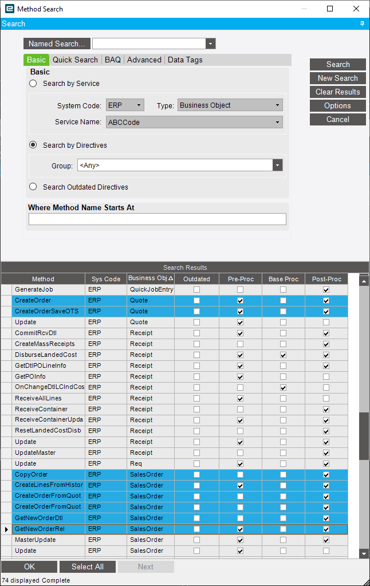Click the results vertical scrollbar thumb
370x586 pixels.
coord(364,436)
